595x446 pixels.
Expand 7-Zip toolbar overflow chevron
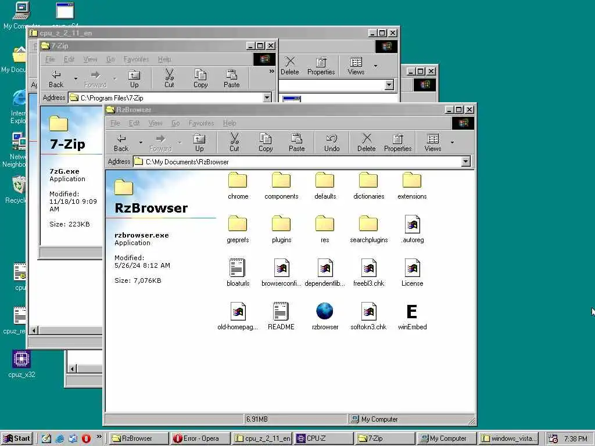pyautogui.click(x=272, y=71)
